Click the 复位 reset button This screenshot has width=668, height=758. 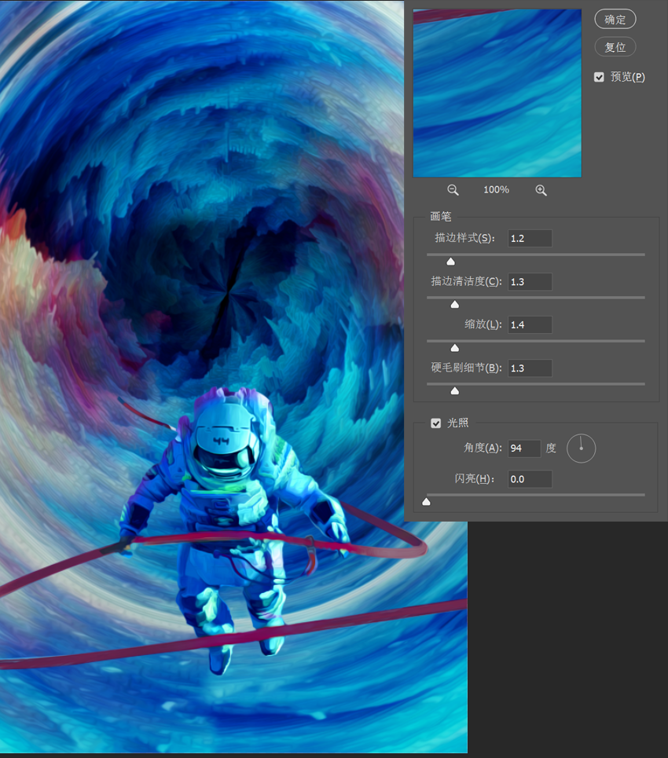click(x=615, y=47)
